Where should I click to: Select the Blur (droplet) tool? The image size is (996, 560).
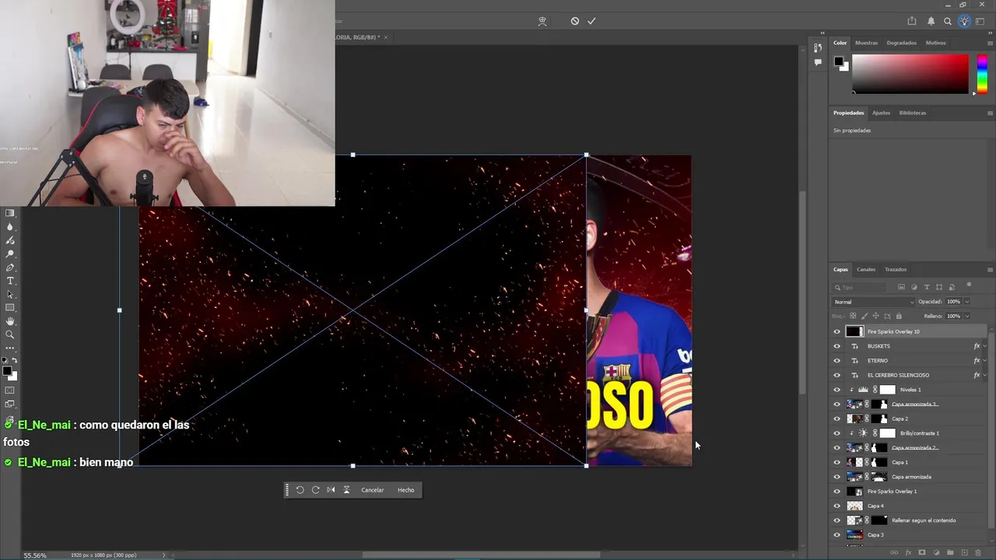(10, 226)
